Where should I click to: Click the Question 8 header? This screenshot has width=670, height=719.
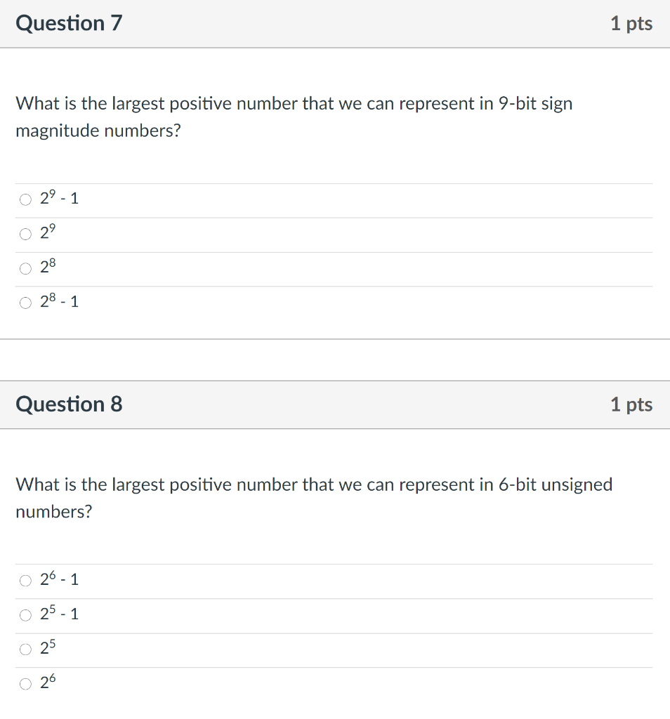[68, 404]
